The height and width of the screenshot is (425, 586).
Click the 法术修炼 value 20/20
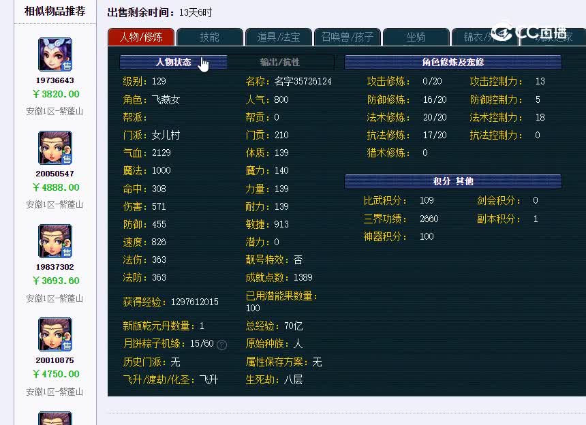pos(435,117)
